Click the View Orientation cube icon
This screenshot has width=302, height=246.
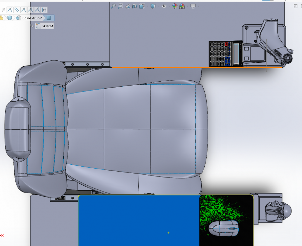[x=141, y=6]
